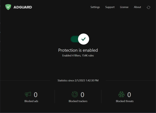Click the blocked threats biohazard icon

point(121,94)
